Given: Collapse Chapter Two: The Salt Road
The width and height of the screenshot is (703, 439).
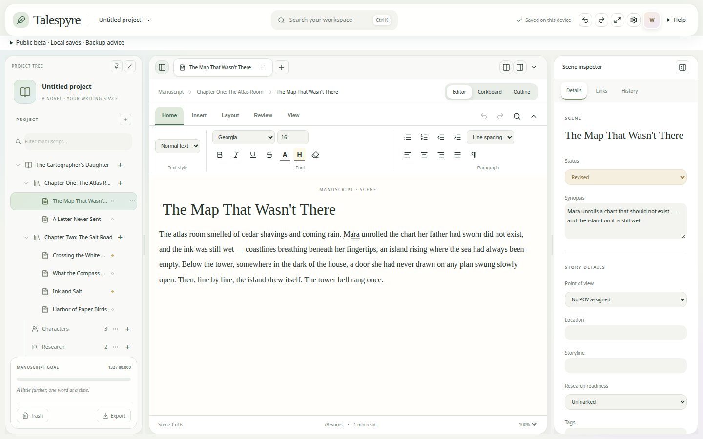Looking at the screenshot, I should pyautogui.click(x=26, y=238).
